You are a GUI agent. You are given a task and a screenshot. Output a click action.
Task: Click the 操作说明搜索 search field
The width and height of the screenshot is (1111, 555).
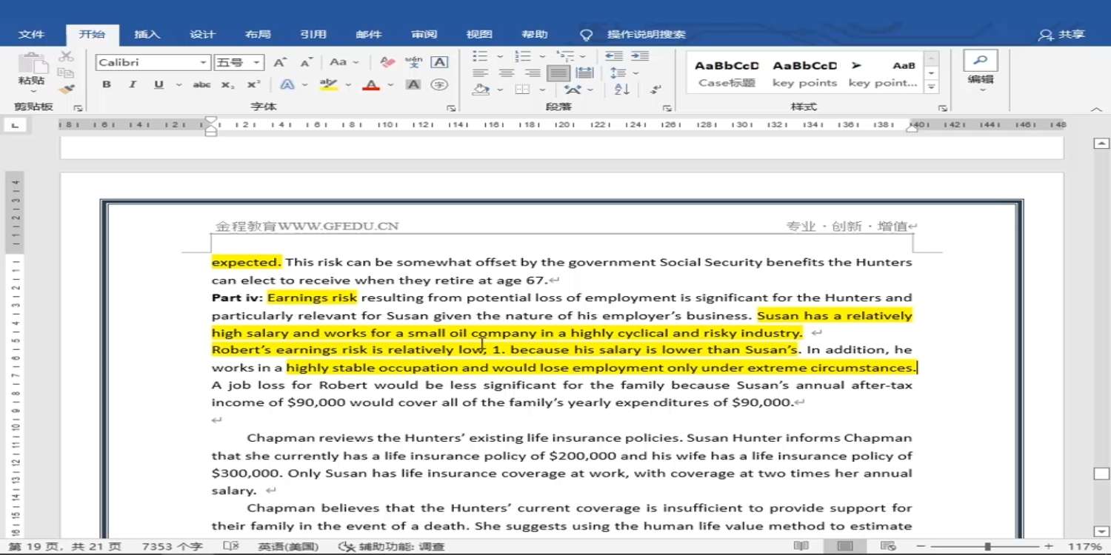tap(646, 35)
